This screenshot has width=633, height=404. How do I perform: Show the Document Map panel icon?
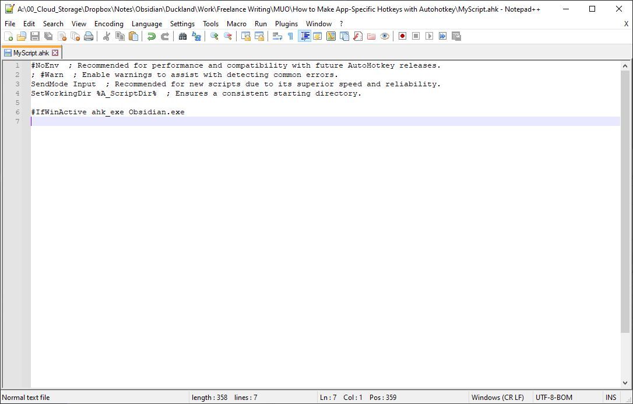(331, 36)
